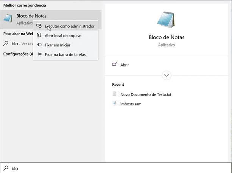232x173 pixels.
Task: Click the Recent heading
Action: 118,85
